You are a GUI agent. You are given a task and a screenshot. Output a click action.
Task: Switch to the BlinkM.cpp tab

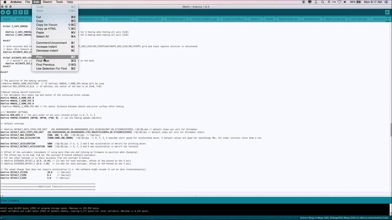pos(23,19)
